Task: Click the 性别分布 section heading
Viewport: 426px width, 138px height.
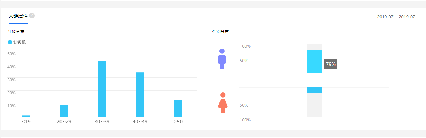Action: pos(221,32)
